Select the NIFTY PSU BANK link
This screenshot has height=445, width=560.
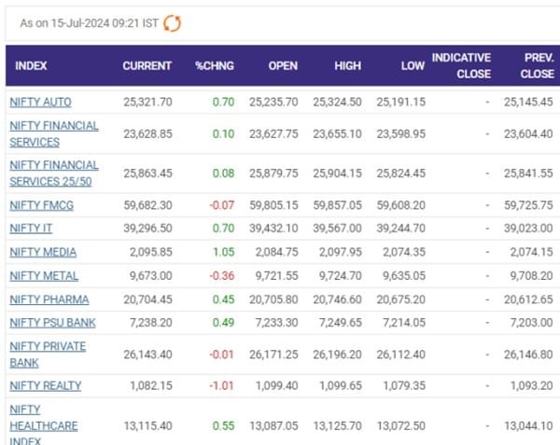52,323
